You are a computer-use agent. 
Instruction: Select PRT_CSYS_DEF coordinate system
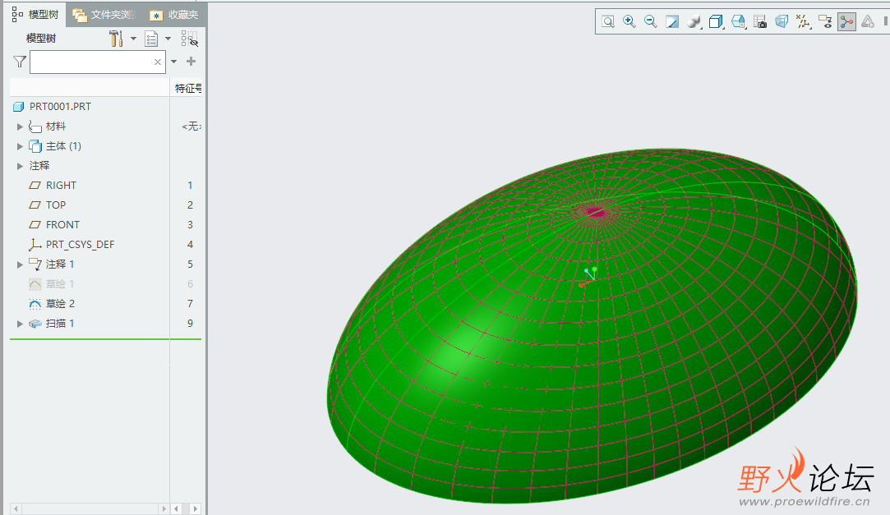pos(80,245)
